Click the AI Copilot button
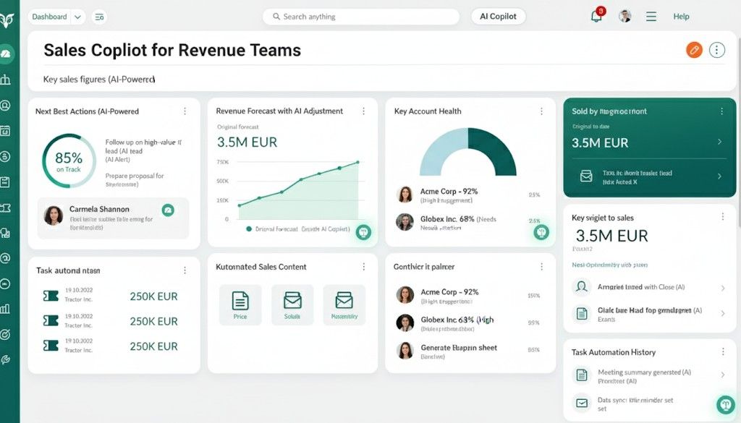741x423 pixels. (x=498, y=17)
